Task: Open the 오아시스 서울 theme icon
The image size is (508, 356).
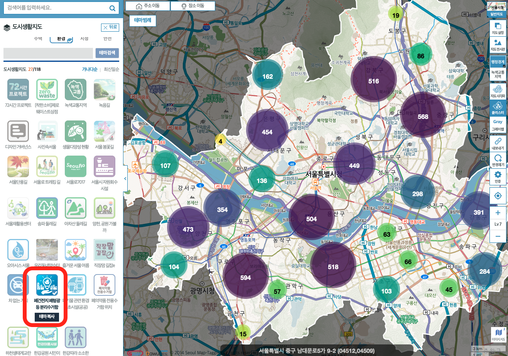Action: pos(18,250)
